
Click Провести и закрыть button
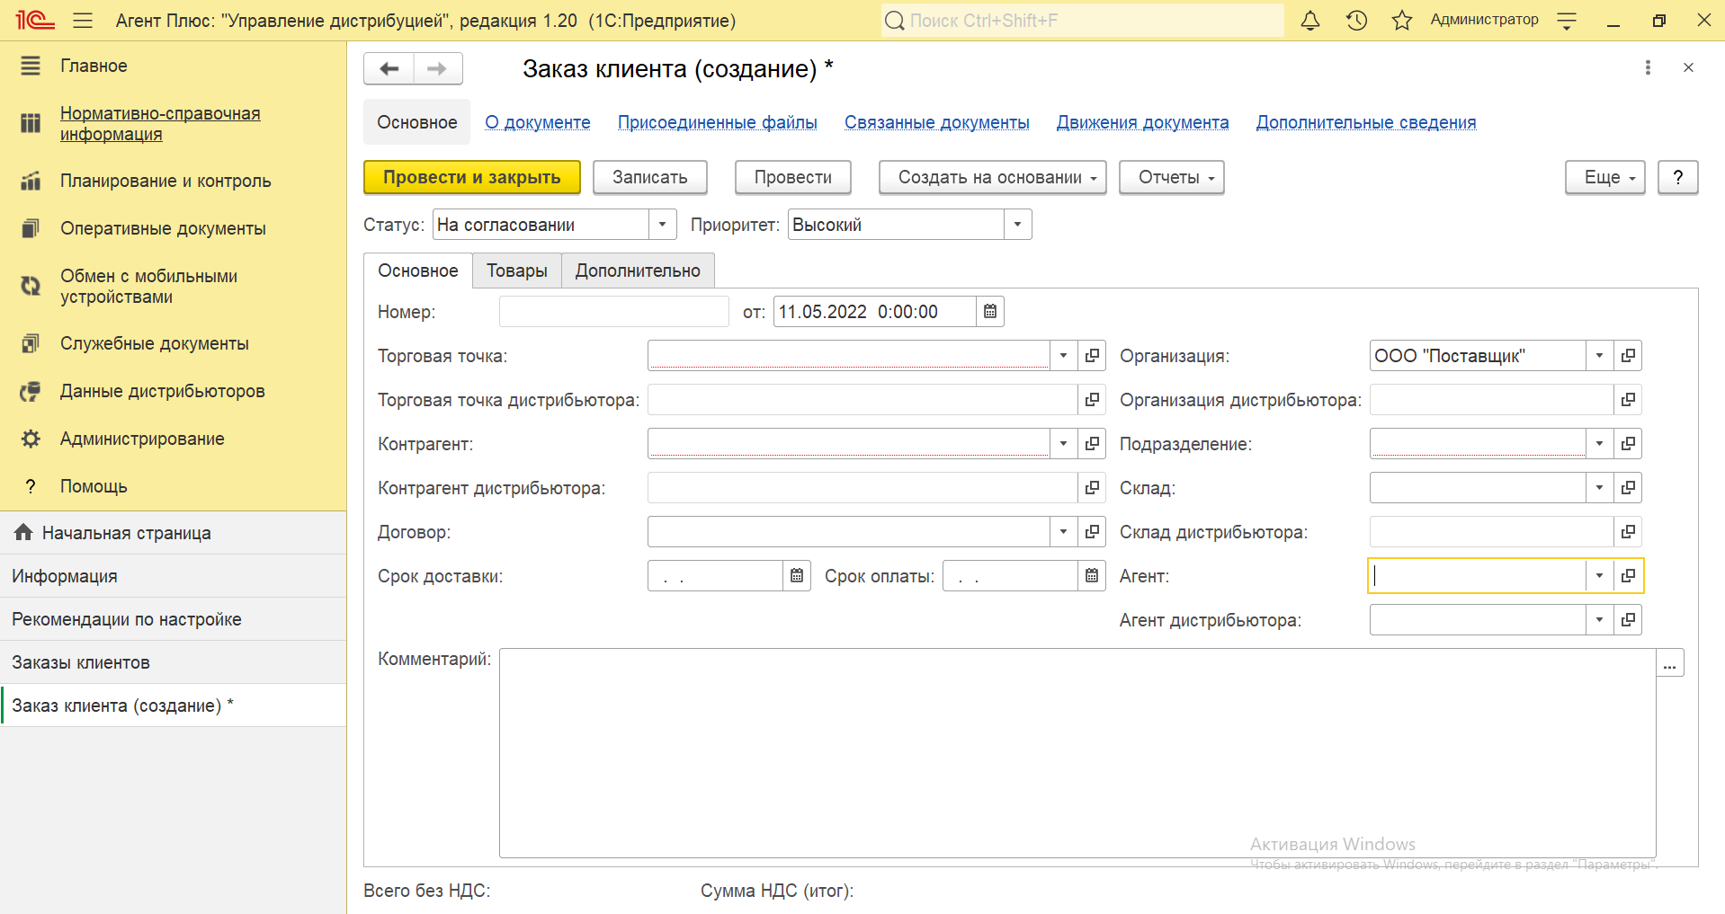[x=472, y=177]
